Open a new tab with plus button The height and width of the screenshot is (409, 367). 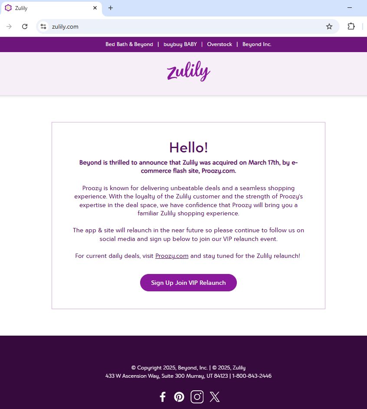tap(111, 8)
